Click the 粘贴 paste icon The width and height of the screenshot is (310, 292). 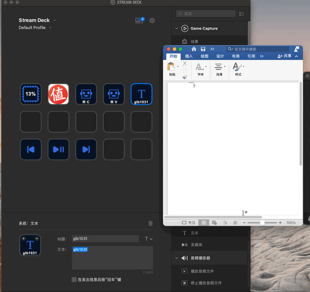click(171, 66)
